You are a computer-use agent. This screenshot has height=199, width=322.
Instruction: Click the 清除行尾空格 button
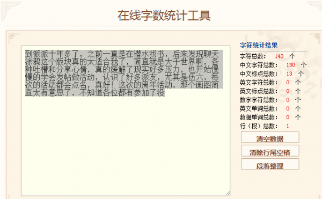pyautogui.click(x=270, y=151)
